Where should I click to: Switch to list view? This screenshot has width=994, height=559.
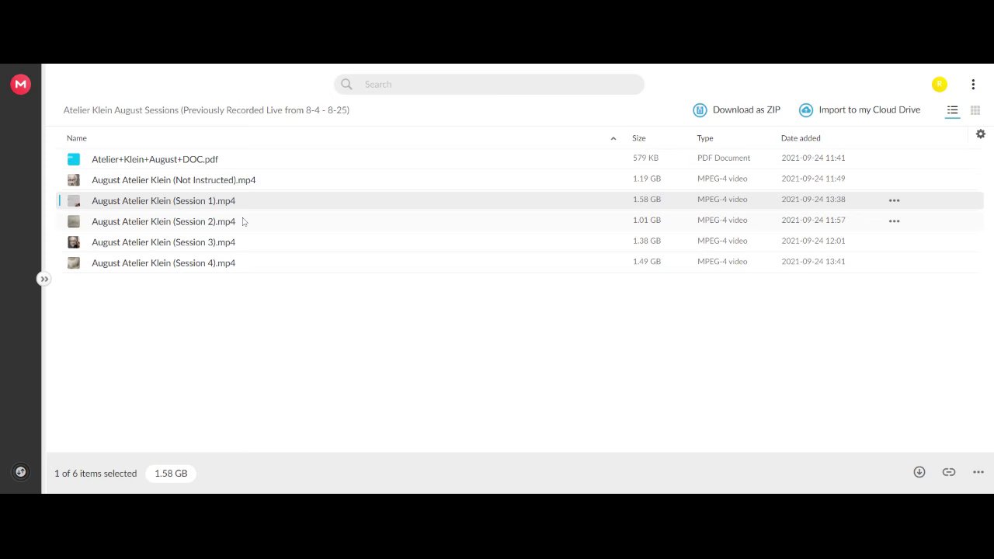[952, 110]
